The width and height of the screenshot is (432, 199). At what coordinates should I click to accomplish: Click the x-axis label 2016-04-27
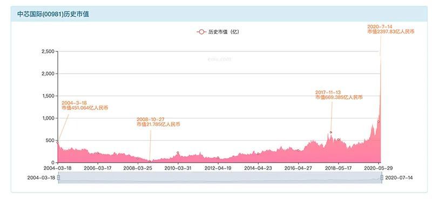coord(298,168)
